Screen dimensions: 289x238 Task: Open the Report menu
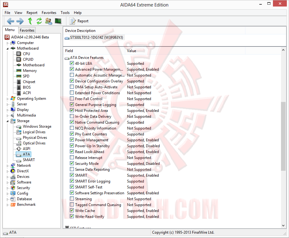tap(32, 13)
